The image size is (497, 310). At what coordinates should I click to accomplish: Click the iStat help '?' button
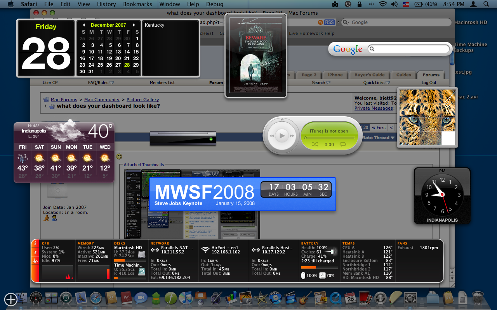[x=35, y=252]
